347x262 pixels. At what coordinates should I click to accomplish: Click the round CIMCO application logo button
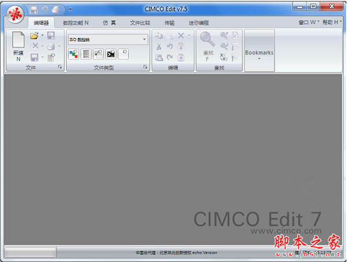pyautogui.click(x=15, y=14)
